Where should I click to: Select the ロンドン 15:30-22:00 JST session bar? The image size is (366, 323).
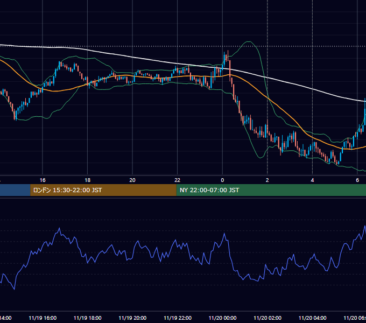coord(103,190)
